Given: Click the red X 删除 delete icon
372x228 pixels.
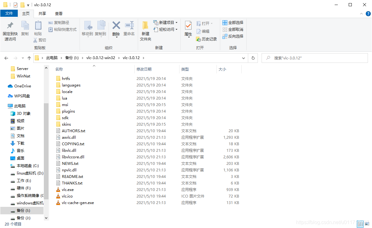Looking at the screenshot, I should click(x=116, y=25).
